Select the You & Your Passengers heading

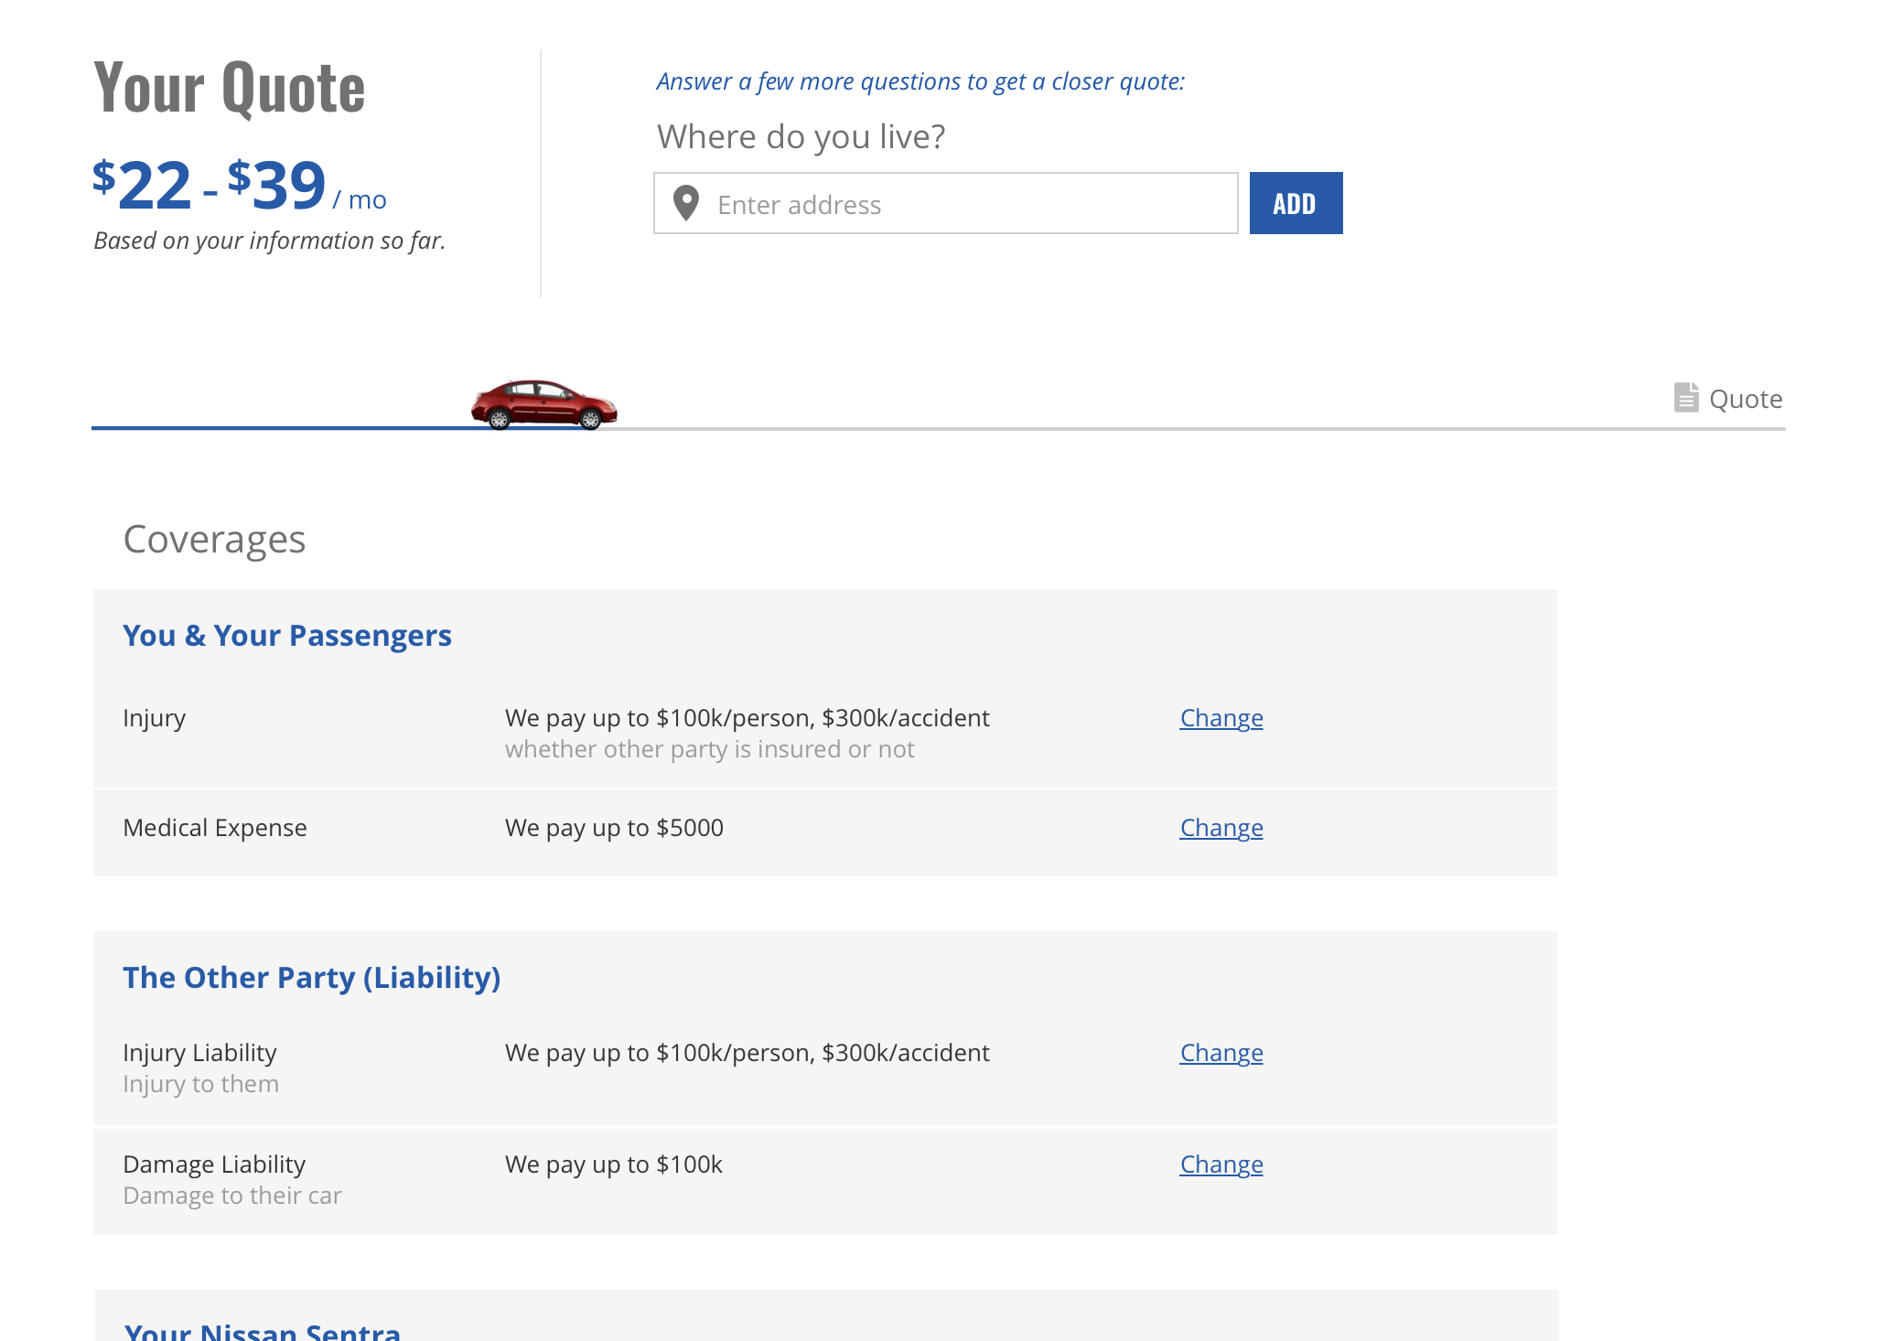tap(287, 636)
